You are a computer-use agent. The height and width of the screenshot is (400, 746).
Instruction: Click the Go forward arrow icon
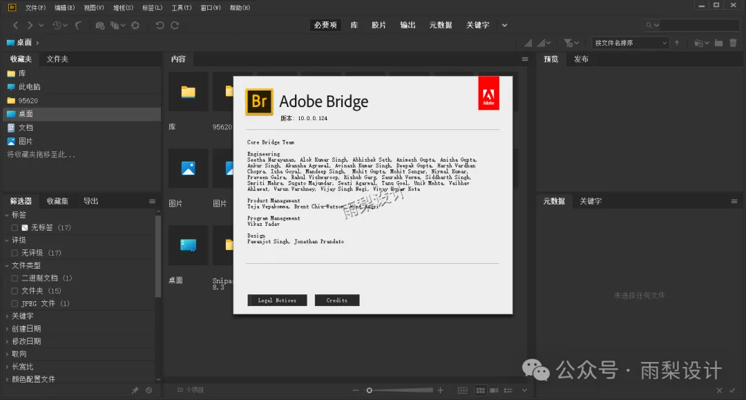point(30,25)
